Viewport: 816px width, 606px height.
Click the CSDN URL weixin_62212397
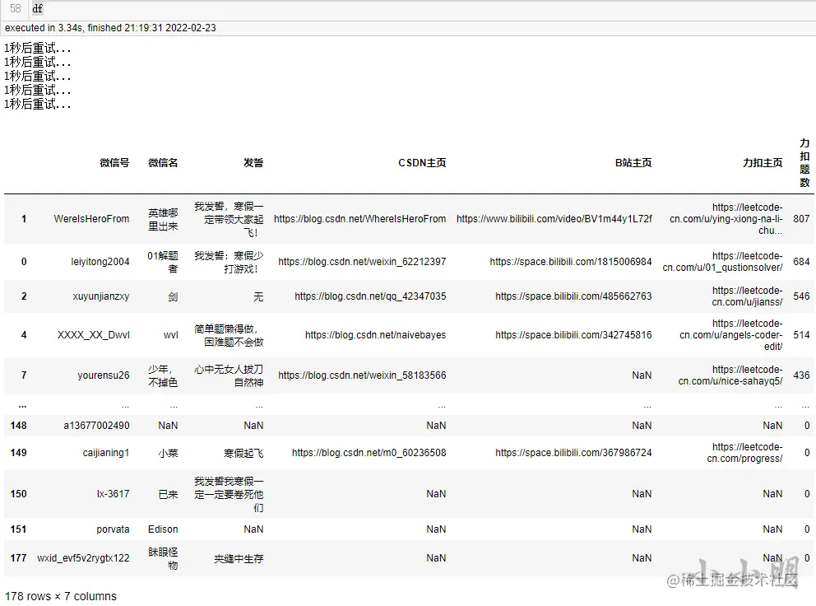362,262
